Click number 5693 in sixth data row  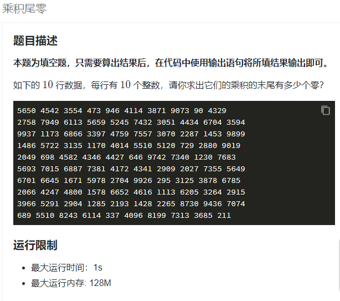(x=27, y=169)
